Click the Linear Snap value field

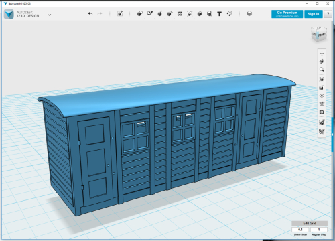click(300, 230)
